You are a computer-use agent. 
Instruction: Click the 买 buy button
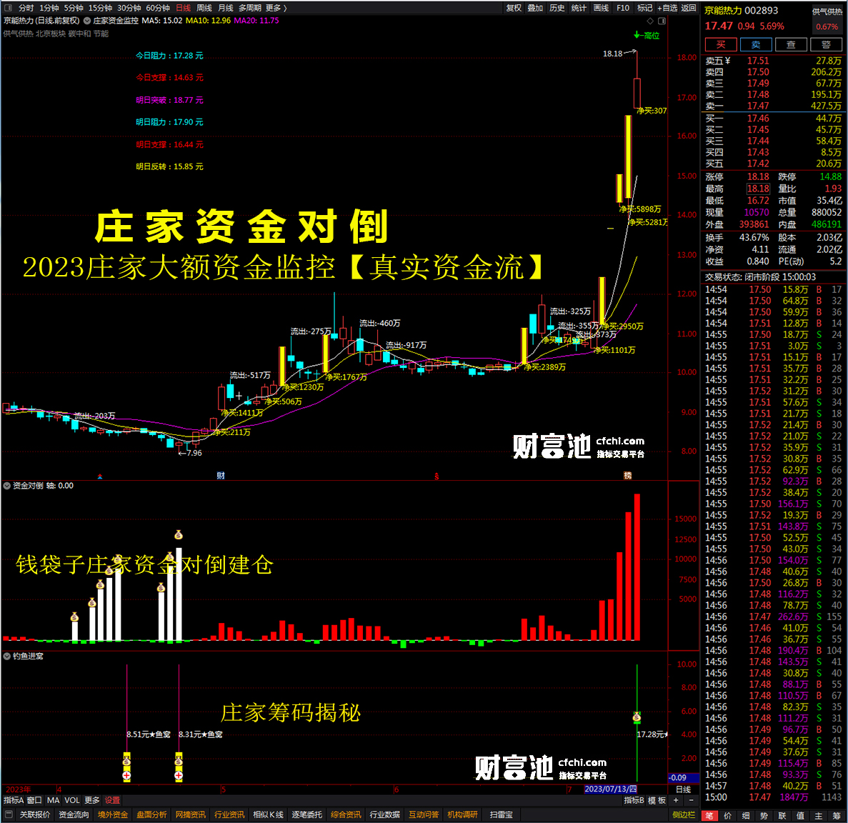(x=720, y=45)
